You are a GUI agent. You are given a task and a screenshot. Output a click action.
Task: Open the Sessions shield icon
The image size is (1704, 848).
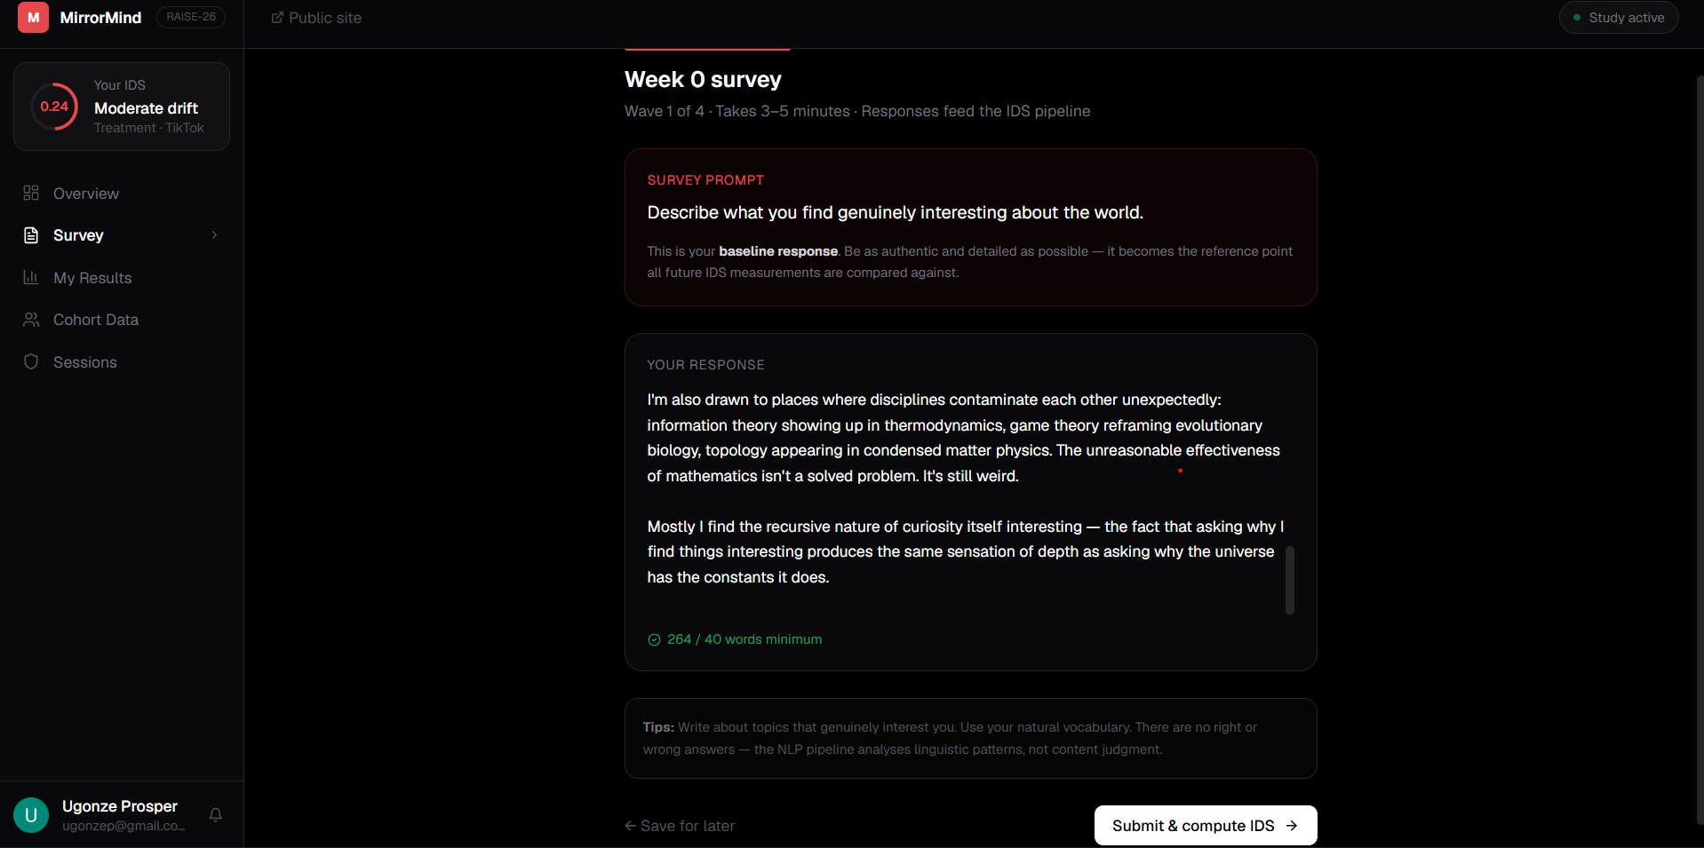tap(31, 361)
